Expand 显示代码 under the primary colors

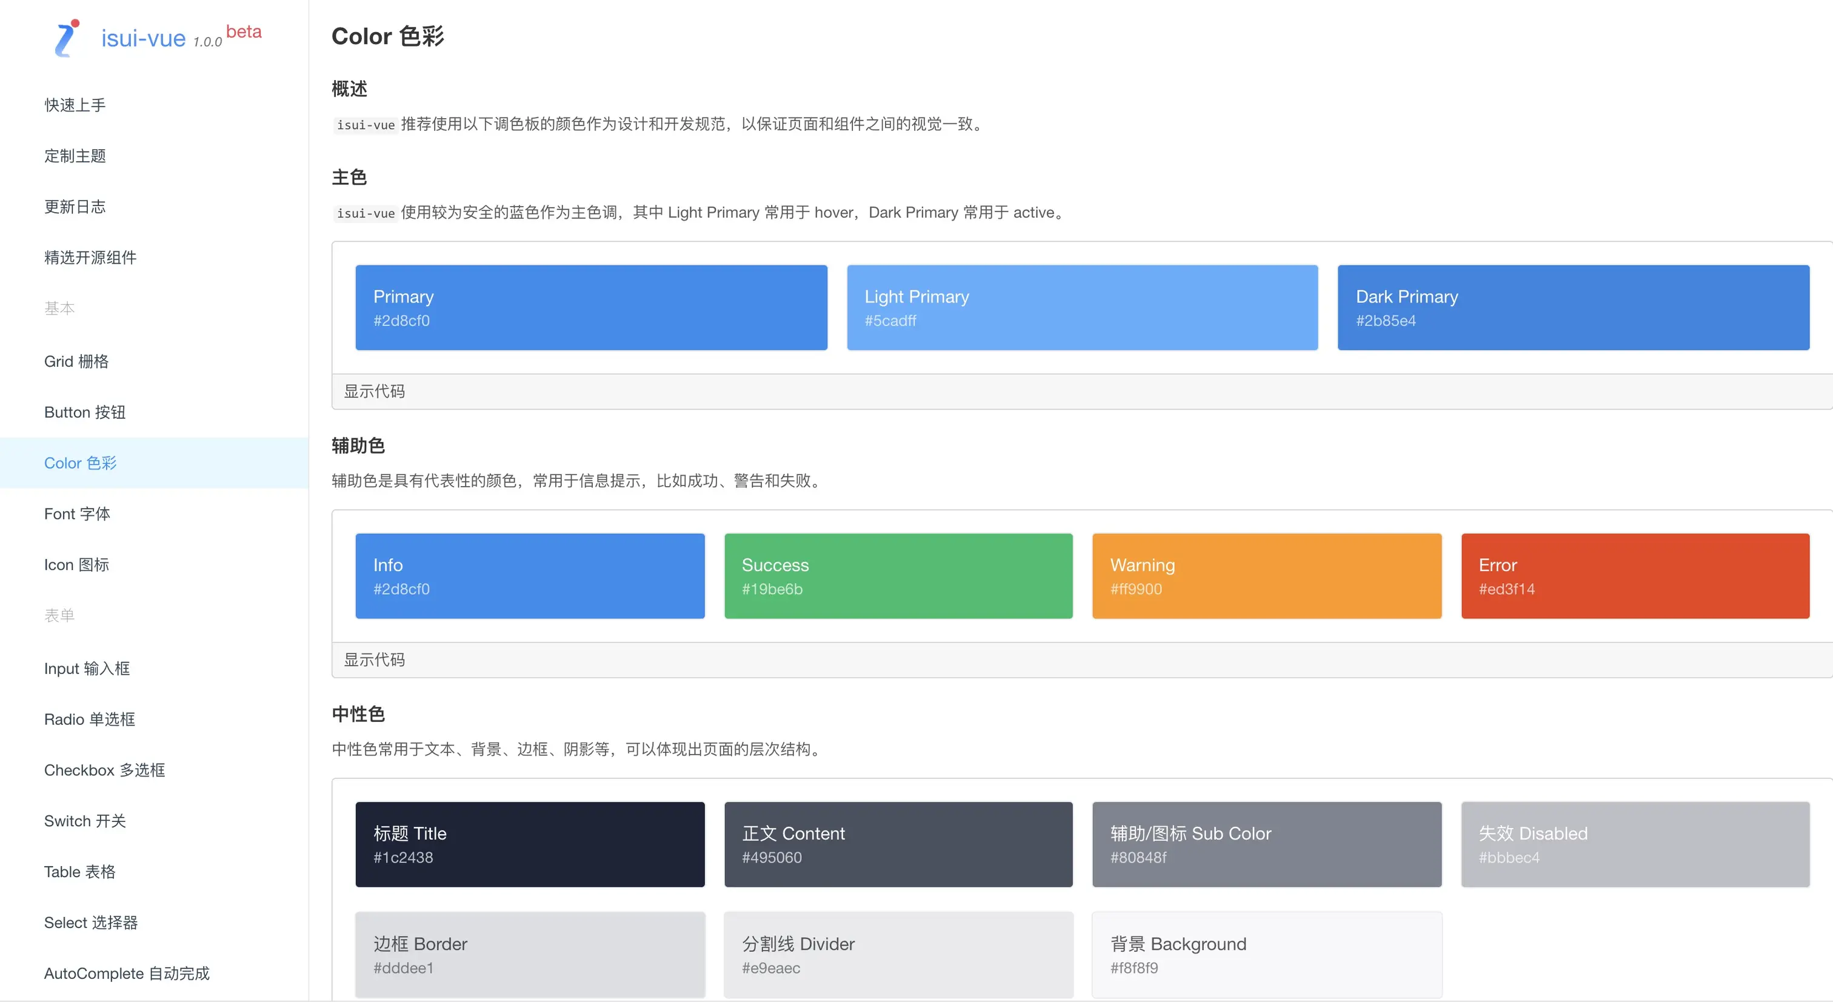374,392
